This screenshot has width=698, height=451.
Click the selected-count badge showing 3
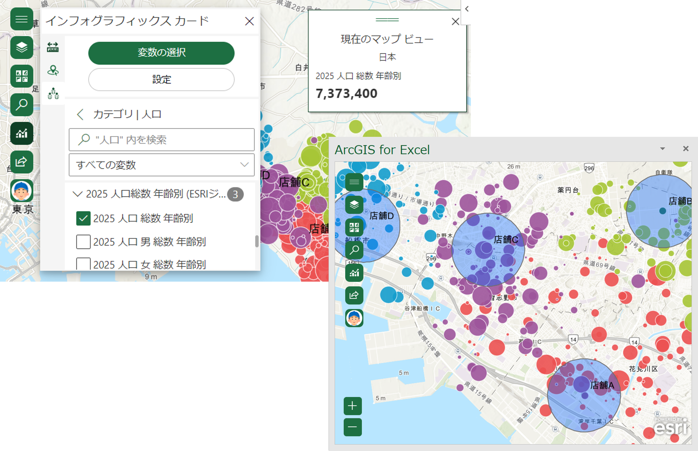coord(235,194)
